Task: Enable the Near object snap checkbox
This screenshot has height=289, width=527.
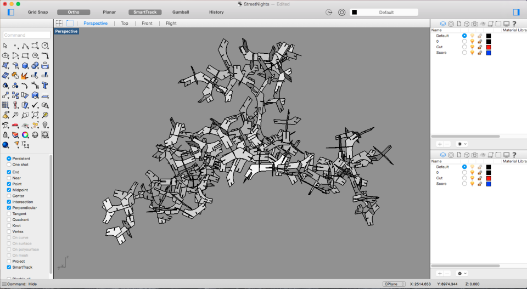Action: (x=9, y=178)
